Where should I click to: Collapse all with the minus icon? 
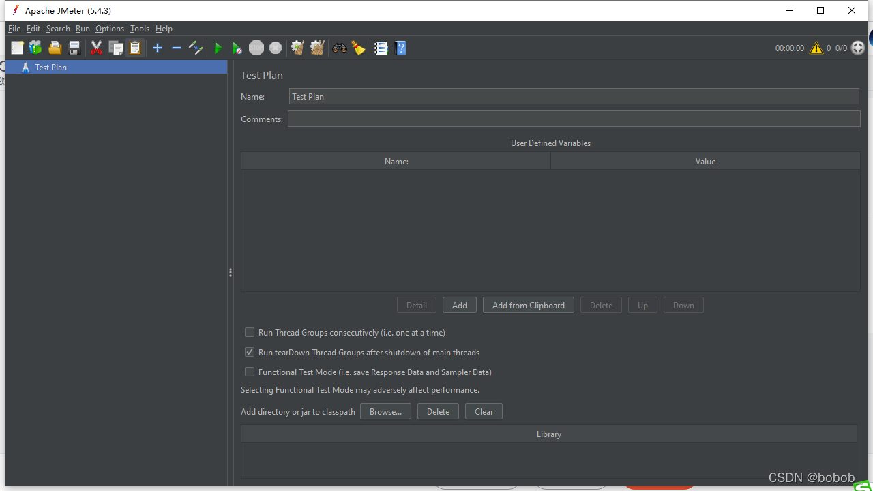coord(177,48)
